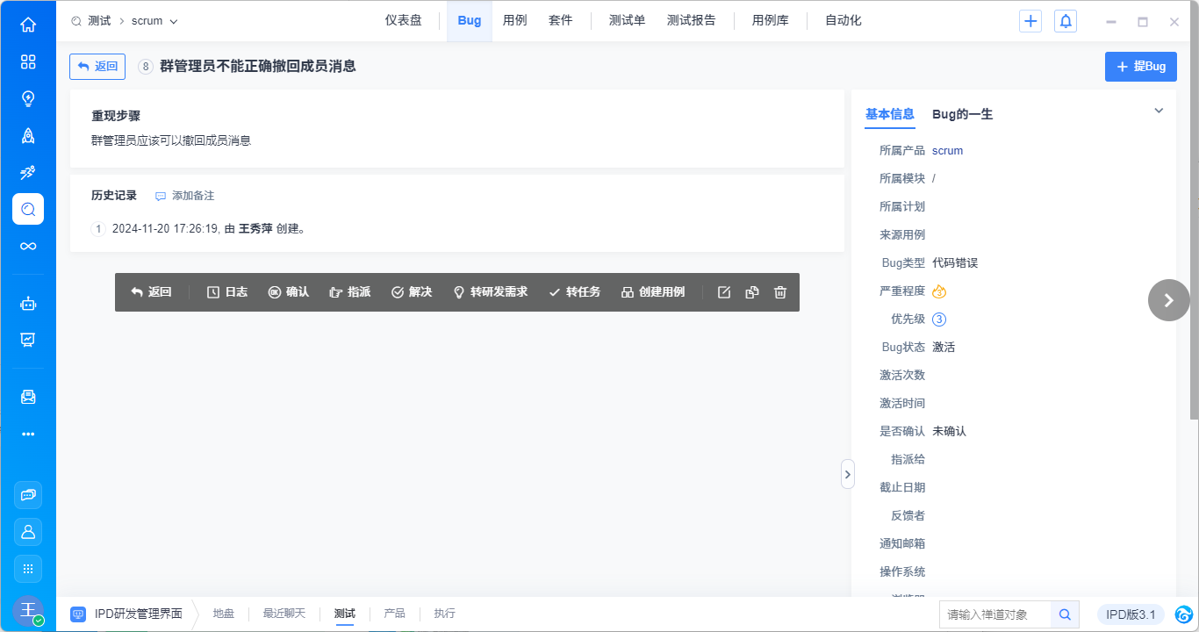Click the 请输入禅道对象 search field
Screen dimensions: 1199x632
995,614
